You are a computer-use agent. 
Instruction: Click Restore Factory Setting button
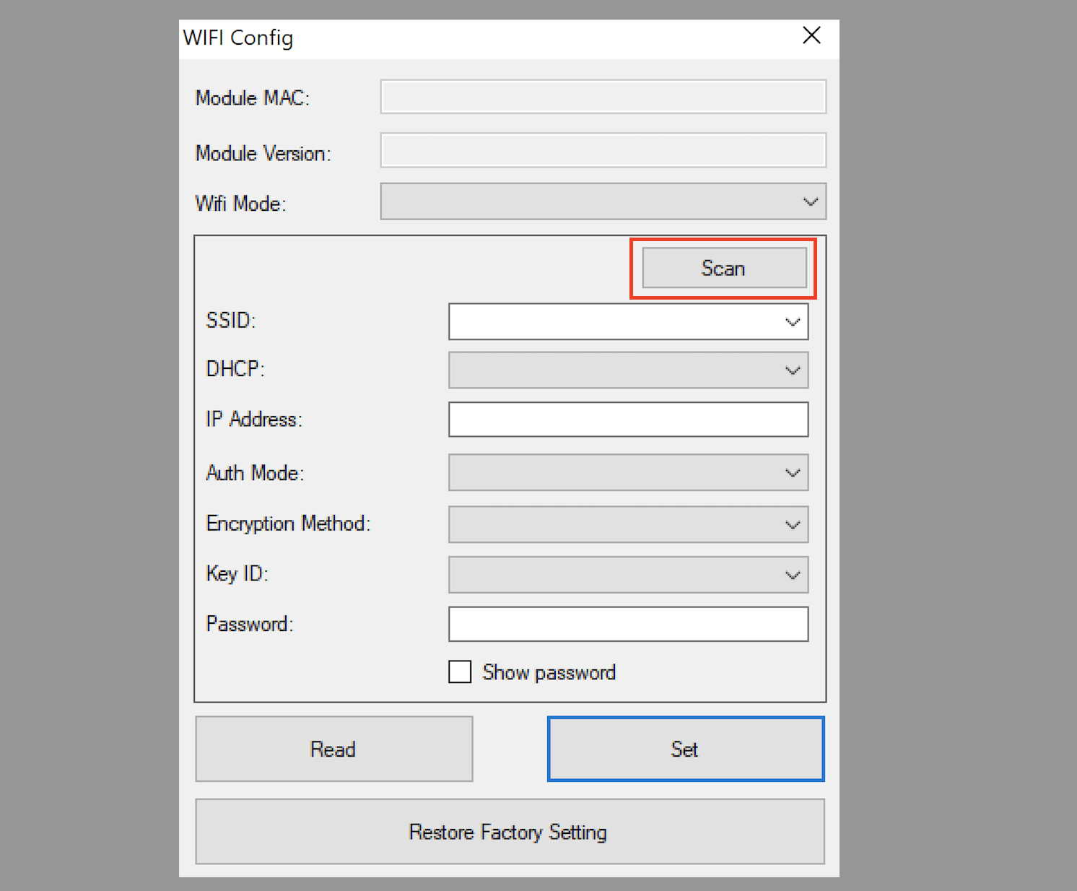[x=509, y=832]
